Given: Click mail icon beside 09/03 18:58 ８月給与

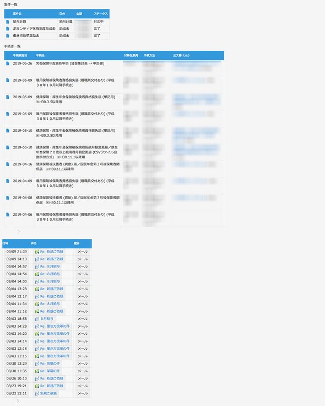Looking at the screenshot, I should [x=37, y=319].
